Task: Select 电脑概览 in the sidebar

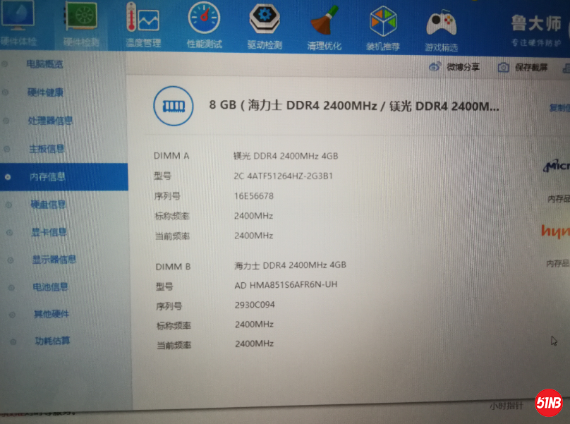Action: [x=44, y=64]
